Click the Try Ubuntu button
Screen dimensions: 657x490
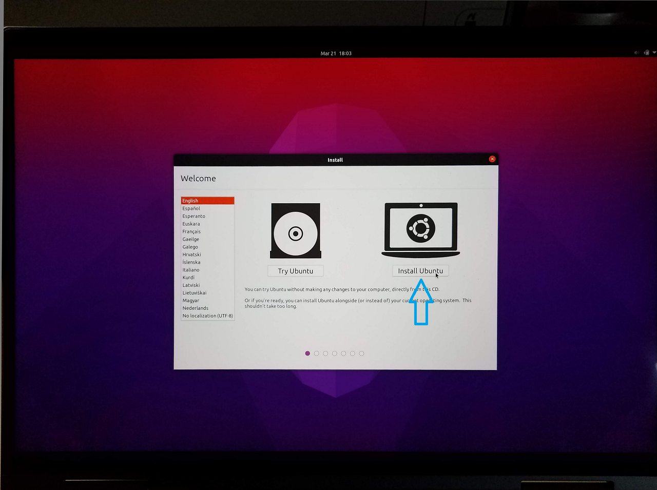click(x=296, y=271)
